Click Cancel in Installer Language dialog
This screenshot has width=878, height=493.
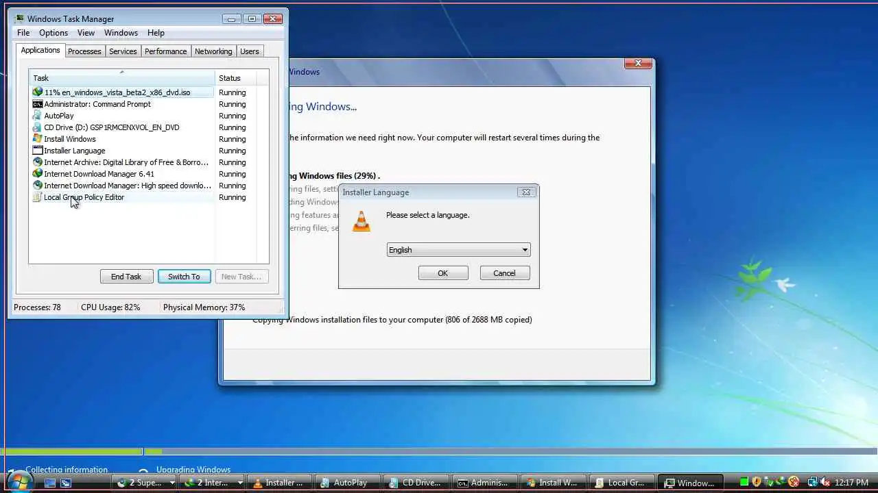pyautogui.click(x=504, y=273)
